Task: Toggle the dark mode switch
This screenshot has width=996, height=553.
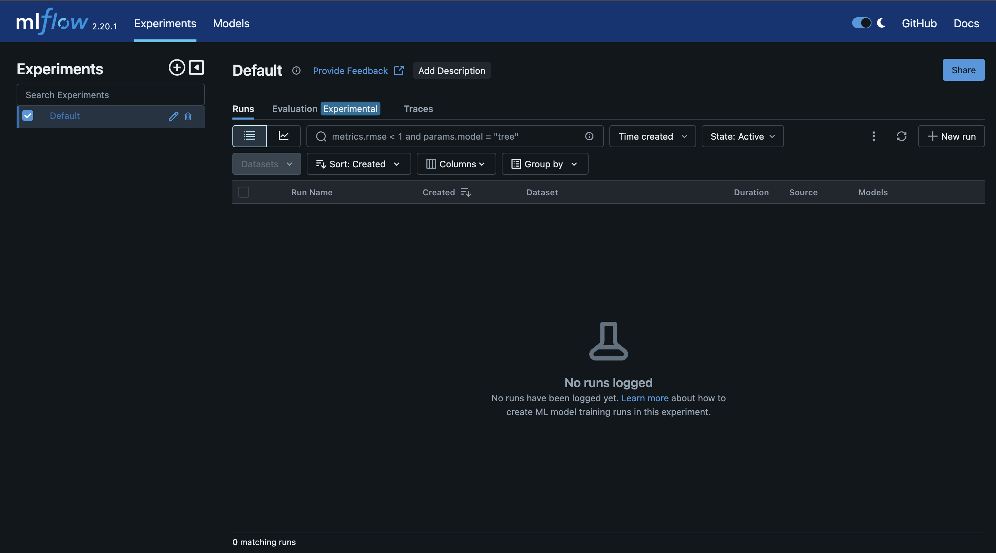Action: (861, 23)
